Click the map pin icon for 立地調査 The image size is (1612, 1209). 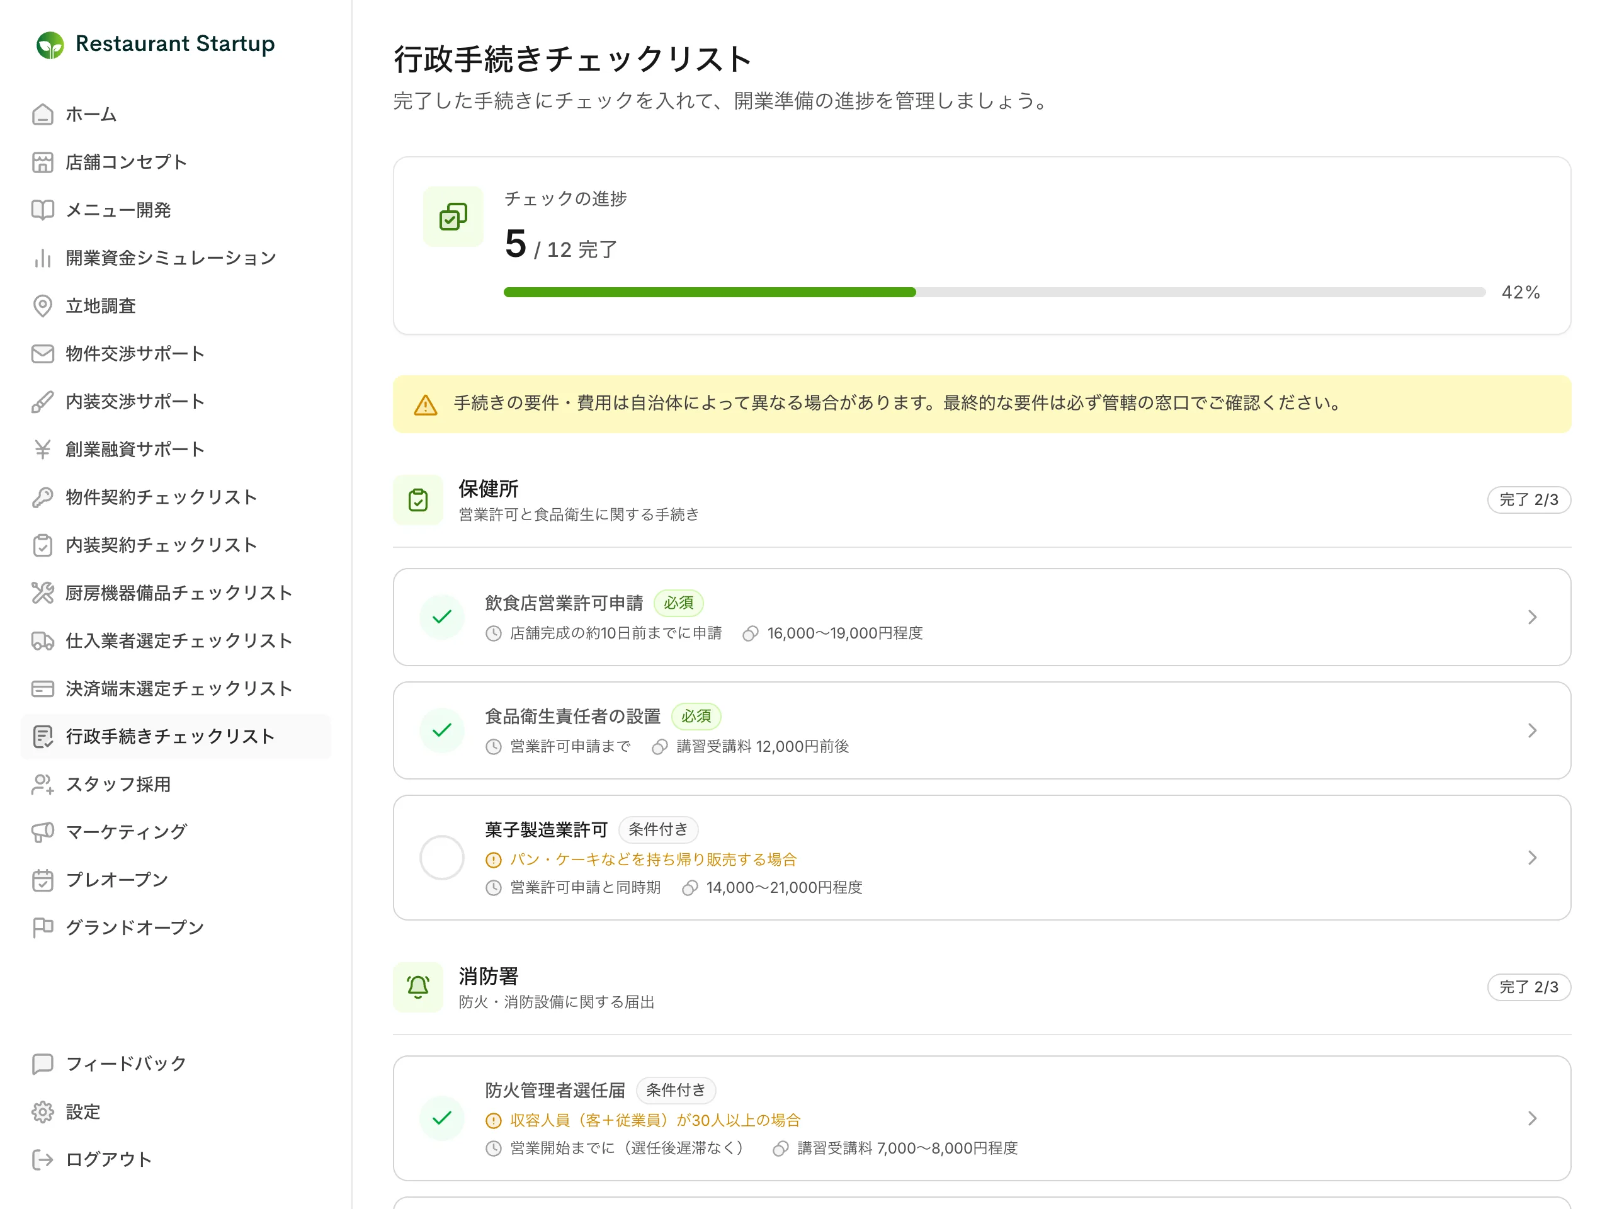click(x=43, y=306)
